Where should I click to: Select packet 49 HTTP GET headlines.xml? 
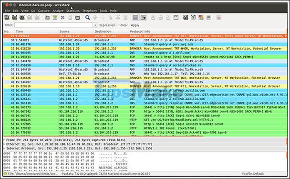(145, 120)
